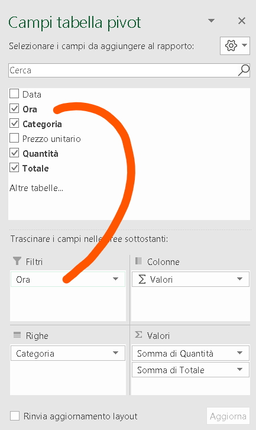
Task: Uncheck the Categoria field checkbox
Action: [14, 124]
